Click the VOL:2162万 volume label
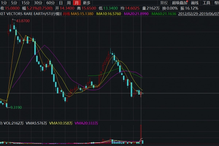Viewport: 219px width, 146px height. pyautogui.click(x=14, y=123)
